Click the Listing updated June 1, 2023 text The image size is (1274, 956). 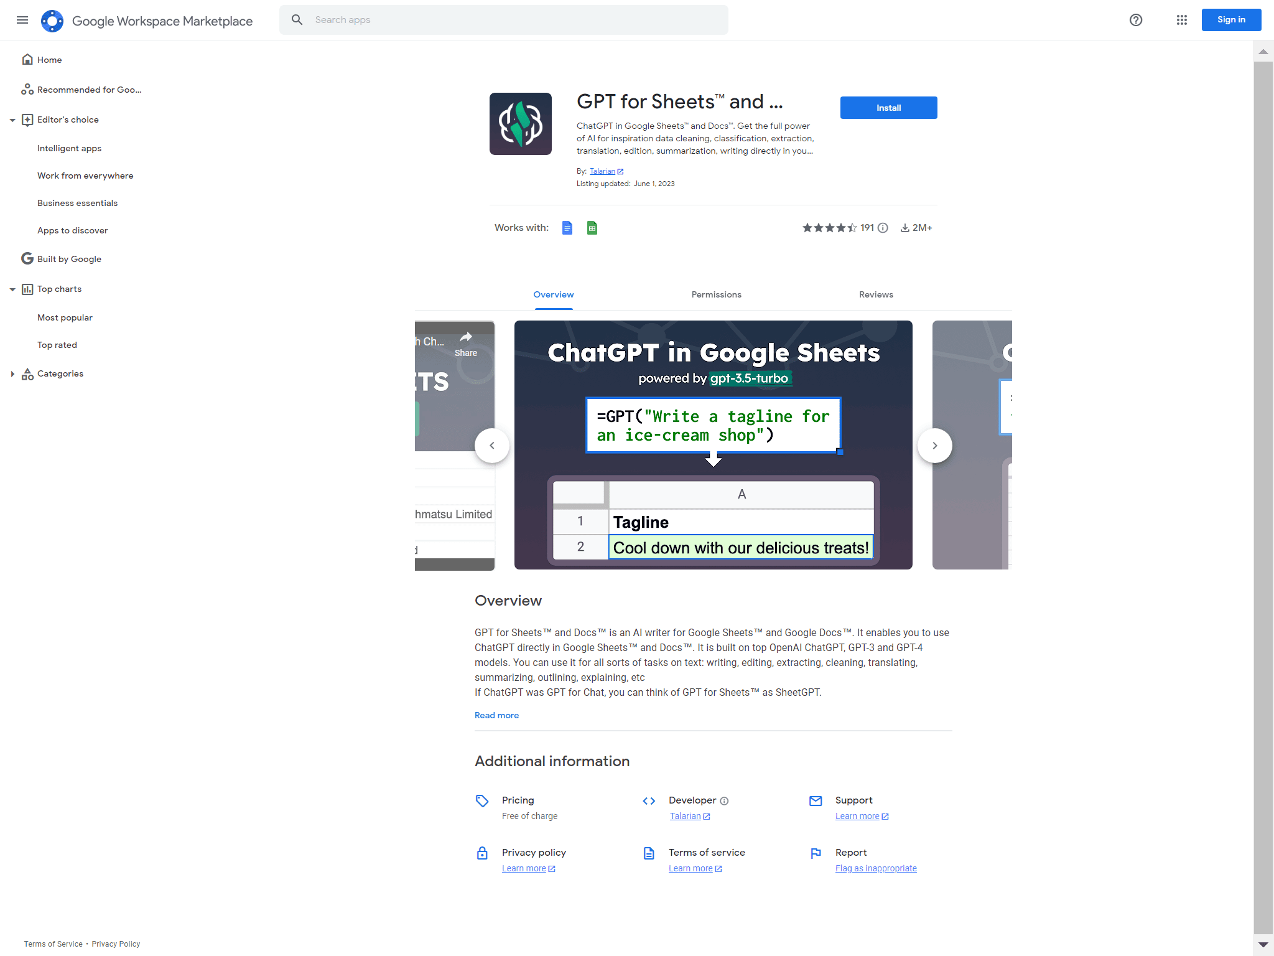(625, 184)
